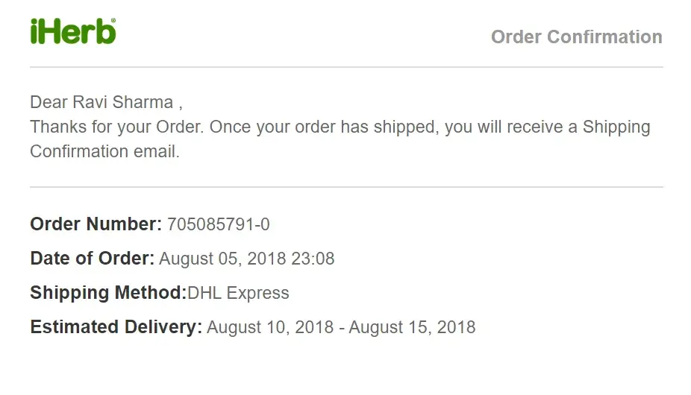Click the Order Number label

pyautogui.click(x=96, y=224)
